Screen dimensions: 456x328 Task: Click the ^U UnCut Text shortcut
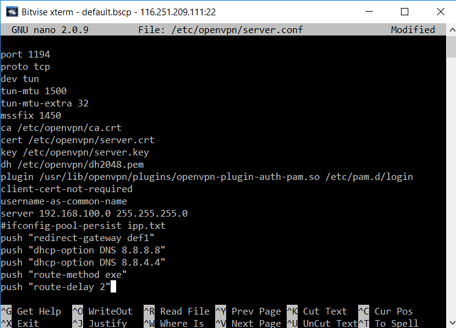tap(322, 323)
